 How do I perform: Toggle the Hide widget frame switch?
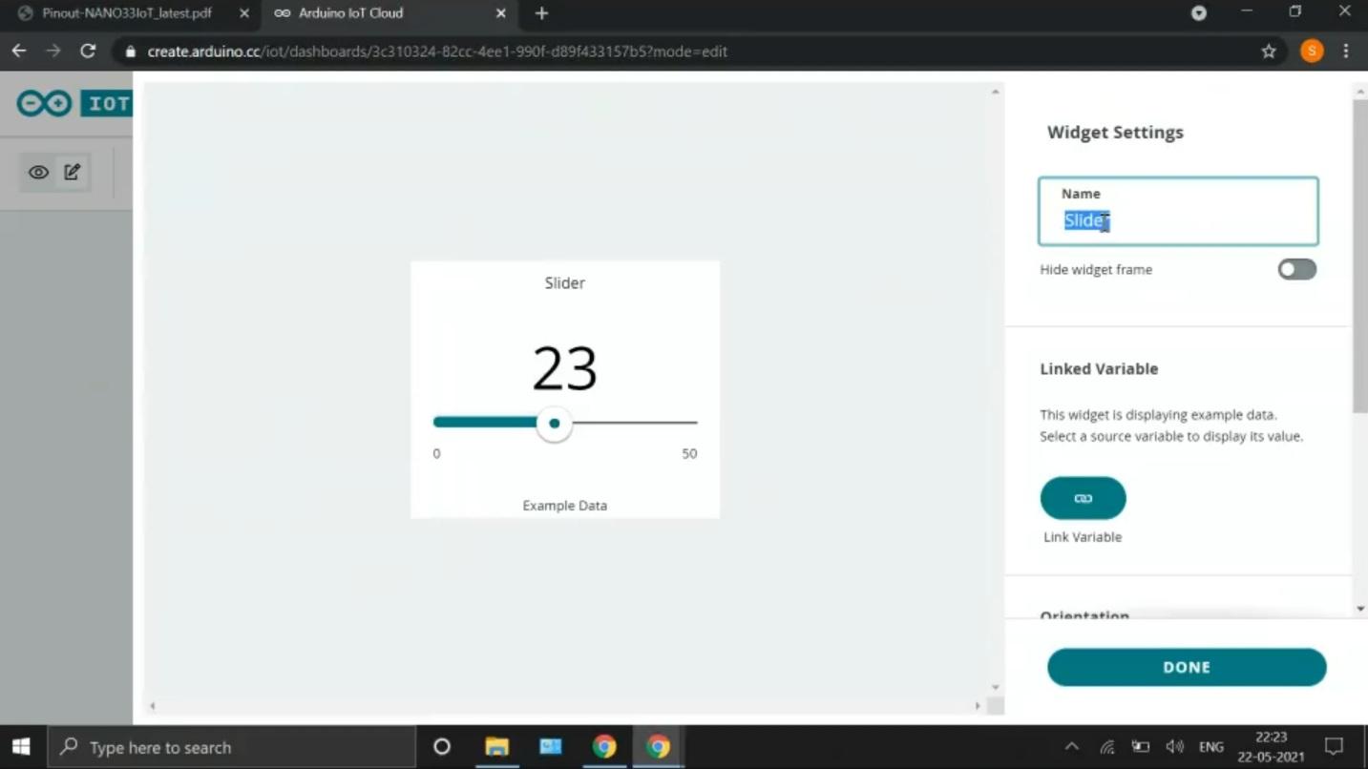pos(1296,269)
